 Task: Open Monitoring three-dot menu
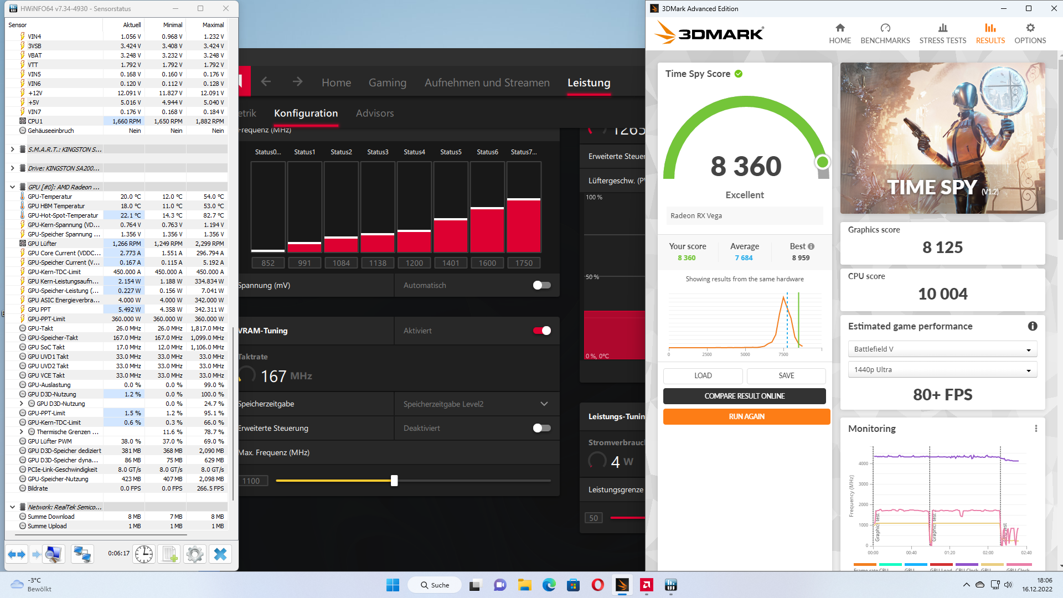(1036, 429)
